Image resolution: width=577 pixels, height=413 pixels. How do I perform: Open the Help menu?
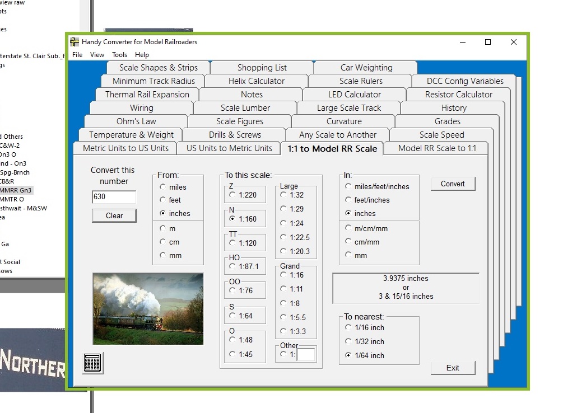point(142,55)
